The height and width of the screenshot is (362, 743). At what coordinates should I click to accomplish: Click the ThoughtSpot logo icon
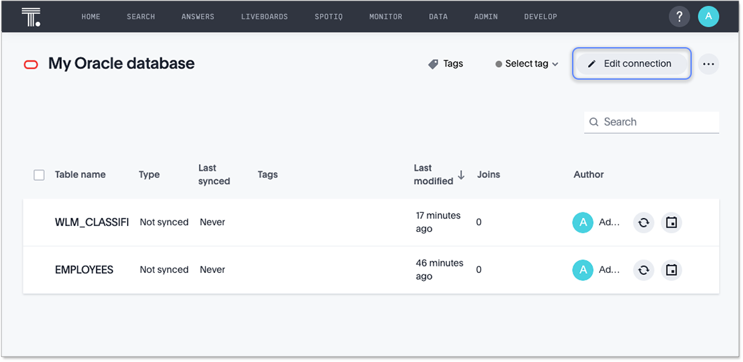pyautogui.click(x=31, y=17)
